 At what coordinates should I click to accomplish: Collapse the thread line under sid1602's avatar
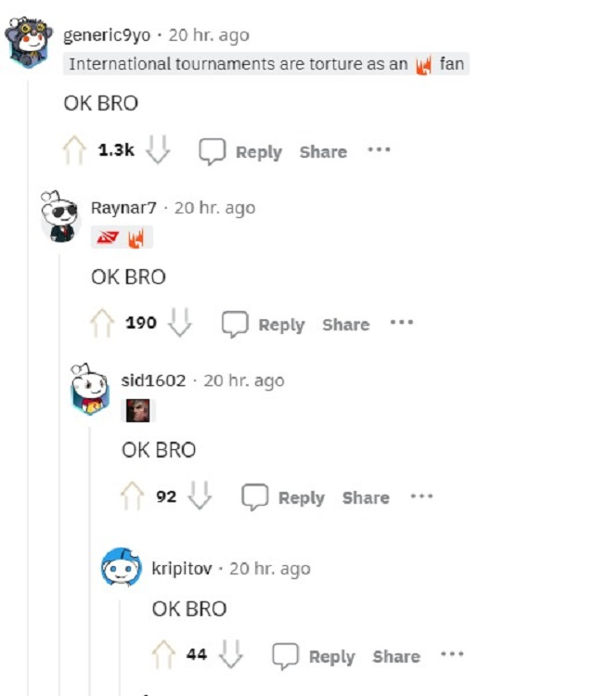click(90, 561)
